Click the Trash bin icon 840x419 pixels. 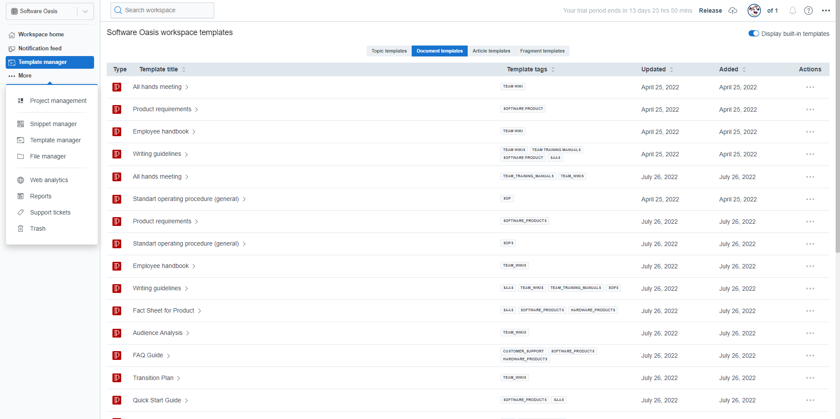click(x=21, y=229)
